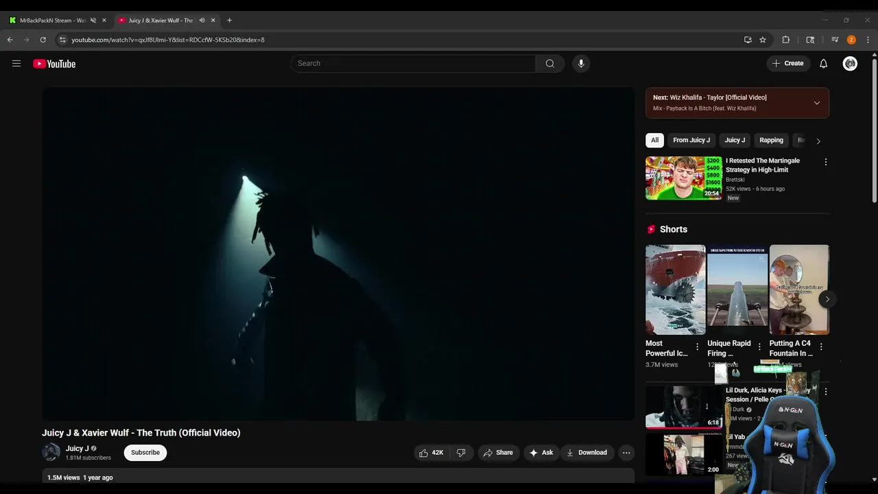
Task: Open the Chrome media controls icon
Action: [835, 40]
